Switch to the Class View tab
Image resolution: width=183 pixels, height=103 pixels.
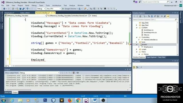pyautogui.click(x=161, y=57)
